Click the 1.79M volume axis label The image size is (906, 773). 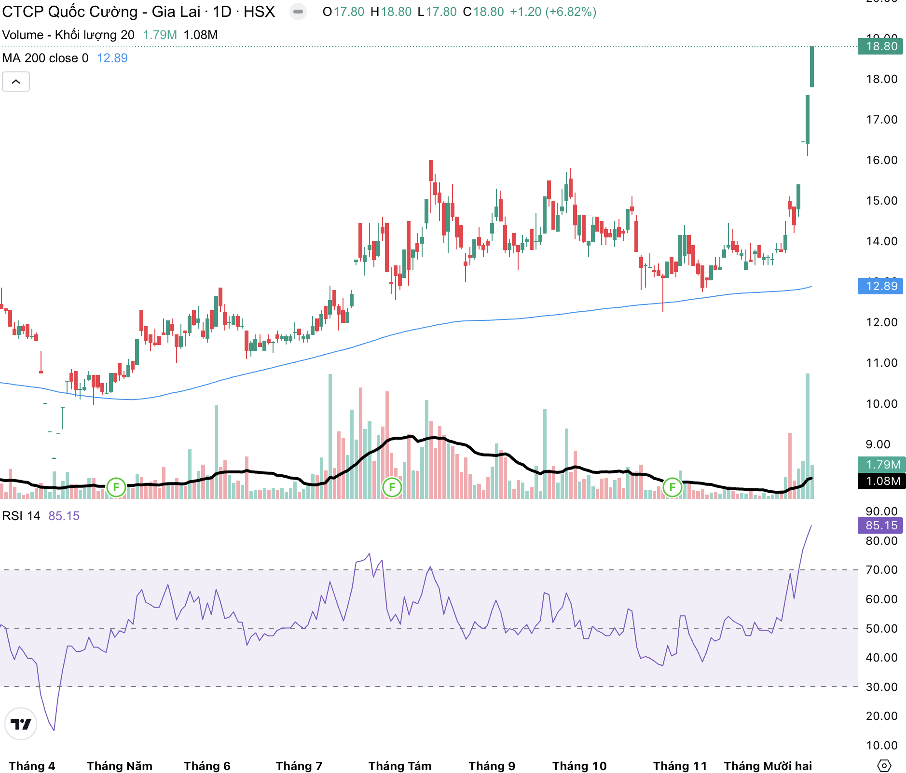[x=881, y=464]
